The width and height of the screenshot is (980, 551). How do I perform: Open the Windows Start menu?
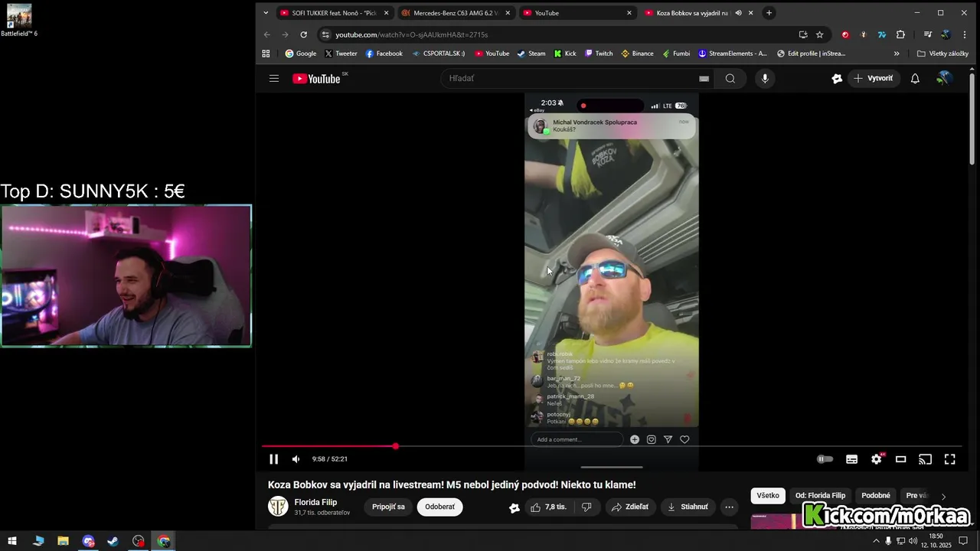point(12,541)
